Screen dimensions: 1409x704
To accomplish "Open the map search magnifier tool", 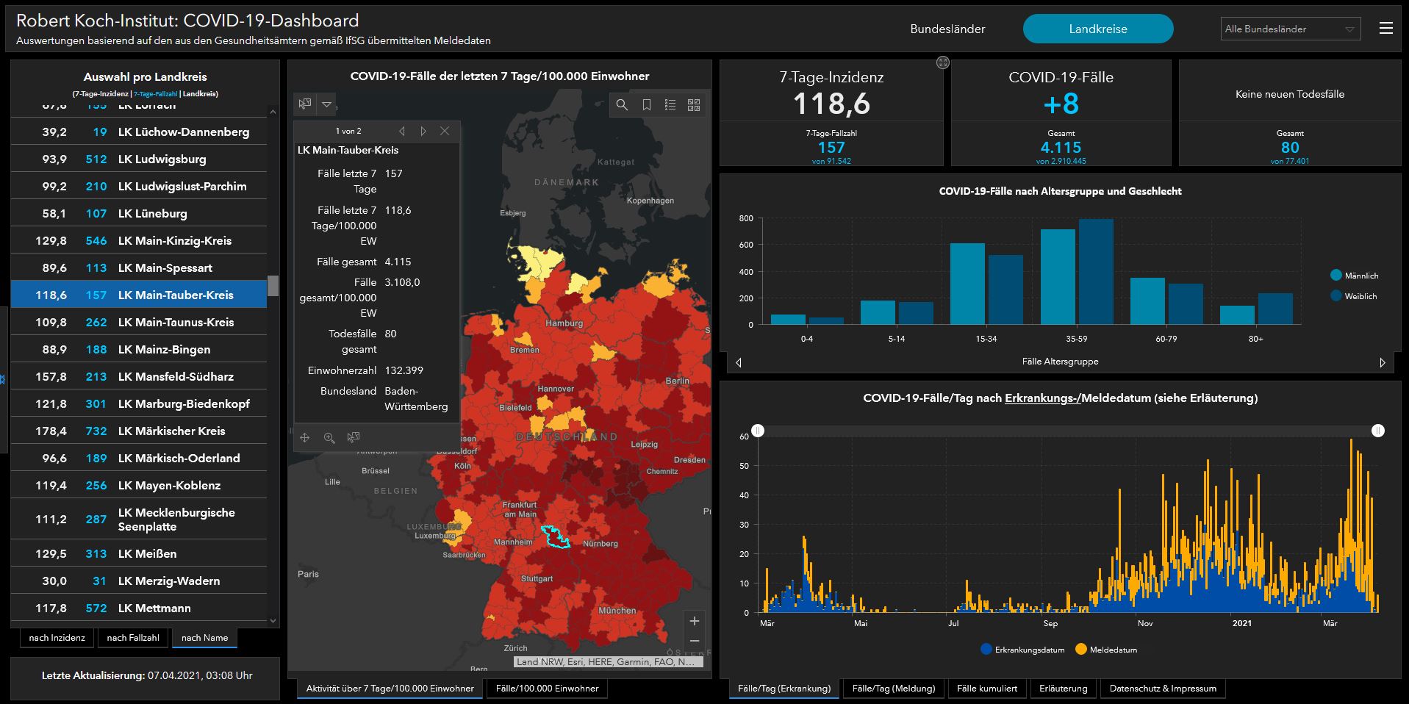I will click(x=622, y=105).
